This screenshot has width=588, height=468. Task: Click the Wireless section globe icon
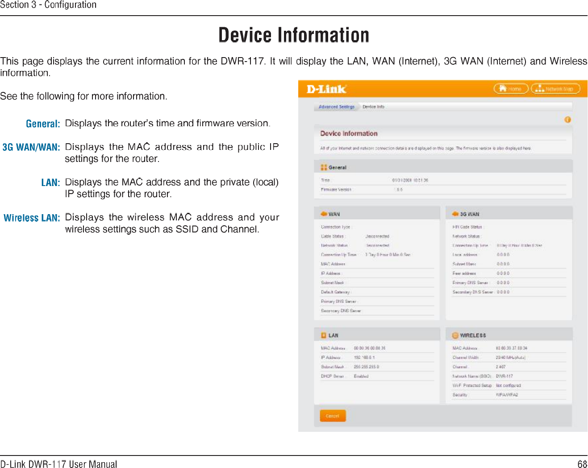click(x=455, y=335)
